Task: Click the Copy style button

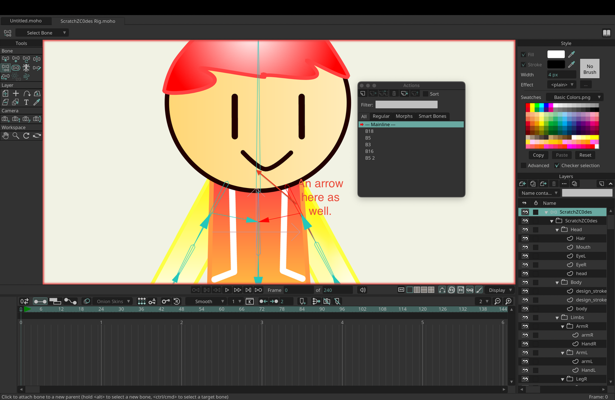Action: [x=538, y=155]
